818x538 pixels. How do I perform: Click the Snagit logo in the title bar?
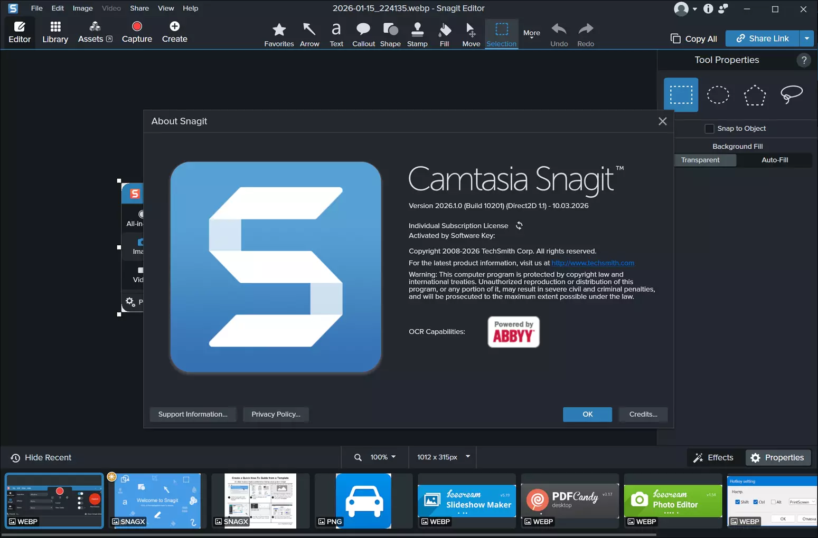pos(13,8)
